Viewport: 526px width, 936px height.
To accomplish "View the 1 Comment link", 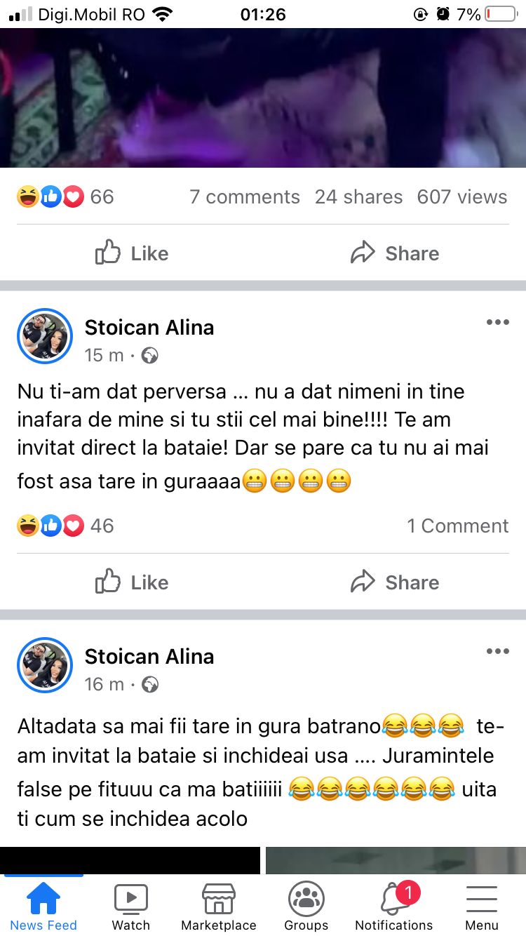I will 457,526.
